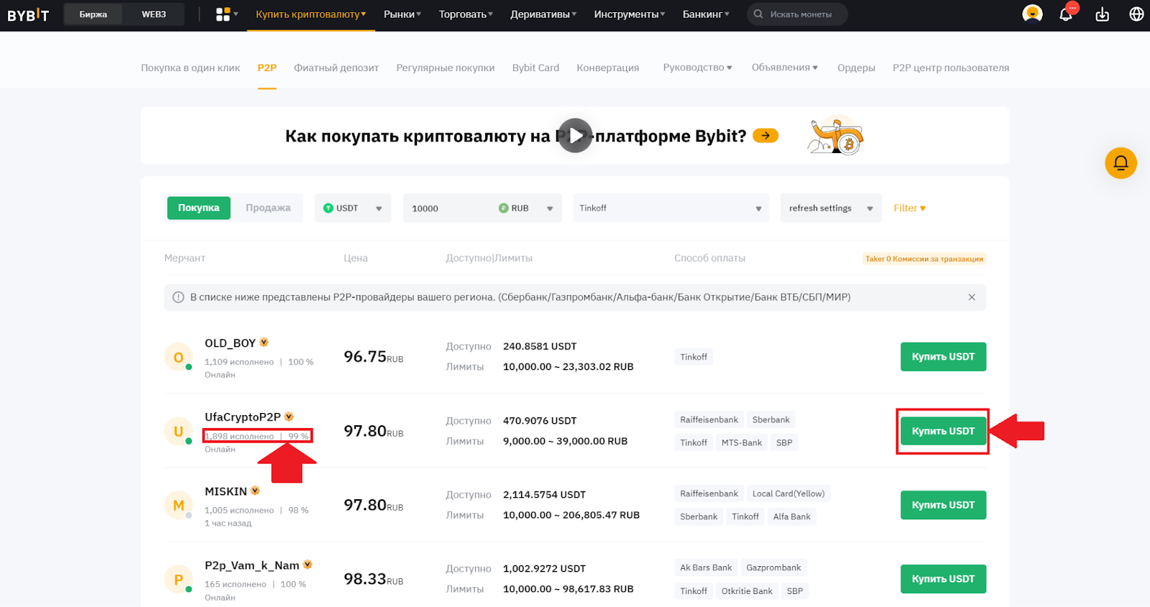Open notifications bell in top bar
The width and height of the screenshot is (1150, 607).
(x=1066, y=14)
